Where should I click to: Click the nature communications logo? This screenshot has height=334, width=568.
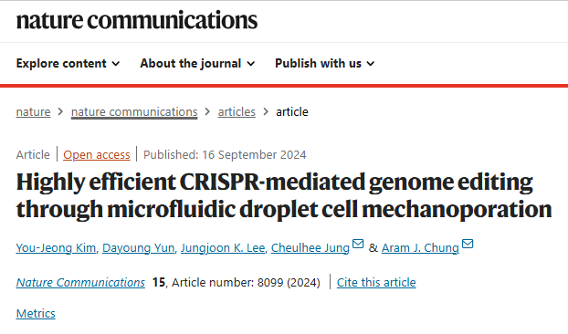(137, 20)
